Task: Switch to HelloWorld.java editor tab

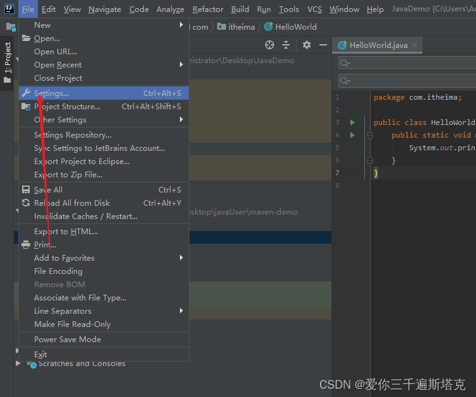Action: 378,45
